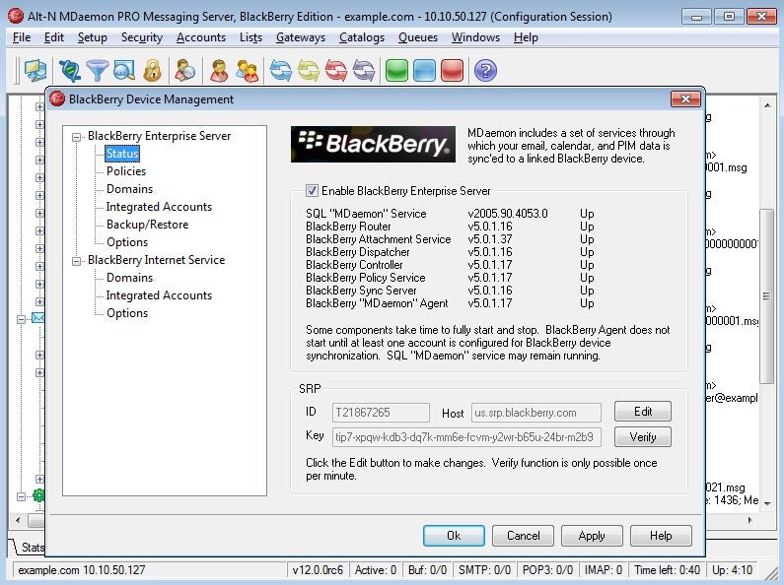
Task: Click the Ok button
Action: 454,536
